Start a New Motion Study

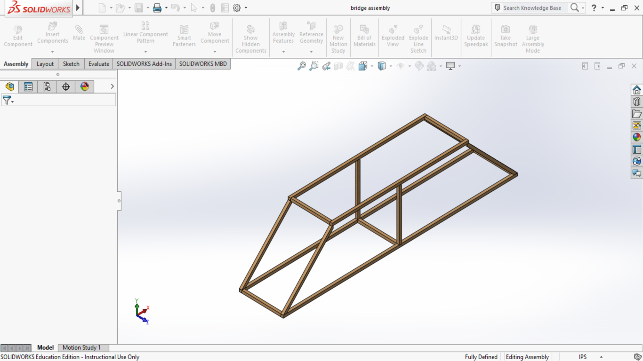click(x=338, y=39)
